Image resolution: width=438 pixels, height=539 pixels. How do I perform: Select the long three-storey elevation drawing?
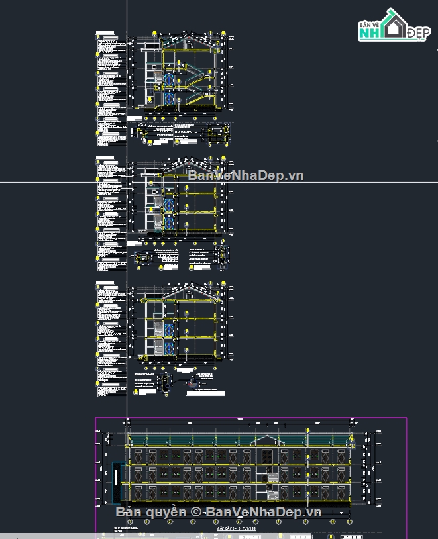[x=239, y=471]
